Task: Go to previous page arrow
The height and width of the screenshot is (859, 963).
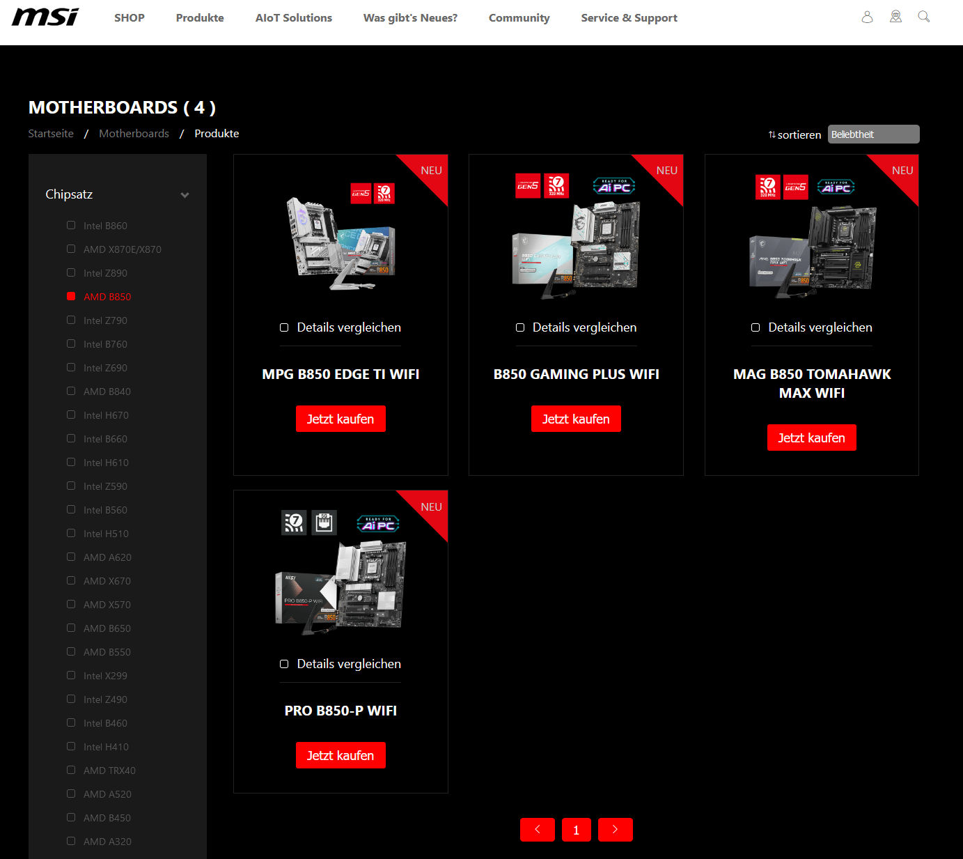Action: pyautogui.click(x=538, y=830)
